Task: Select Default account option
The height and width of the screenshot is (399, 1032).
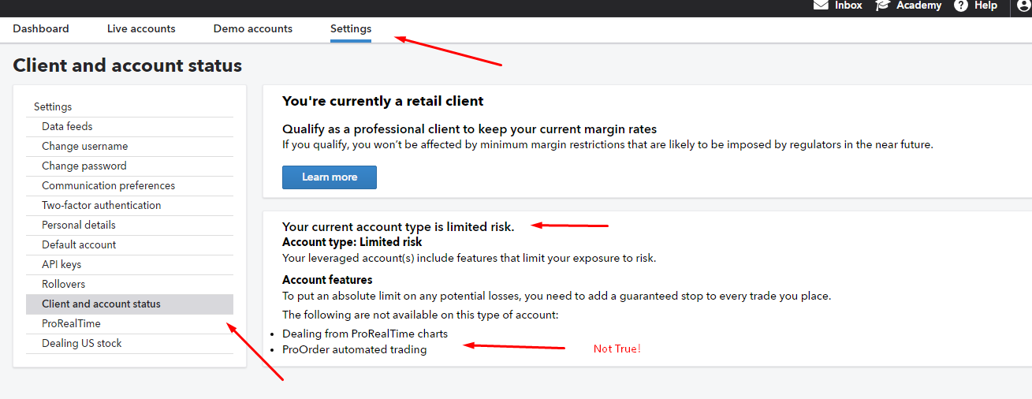Action: 79,244
